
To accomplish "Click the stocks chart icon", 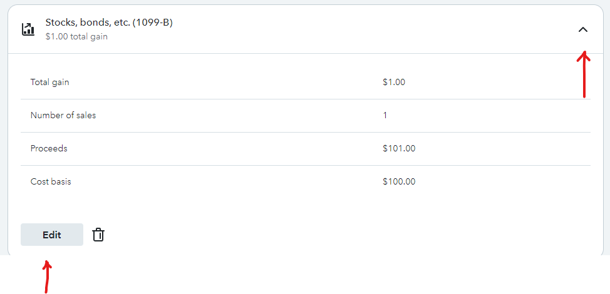I will (28, 29).
